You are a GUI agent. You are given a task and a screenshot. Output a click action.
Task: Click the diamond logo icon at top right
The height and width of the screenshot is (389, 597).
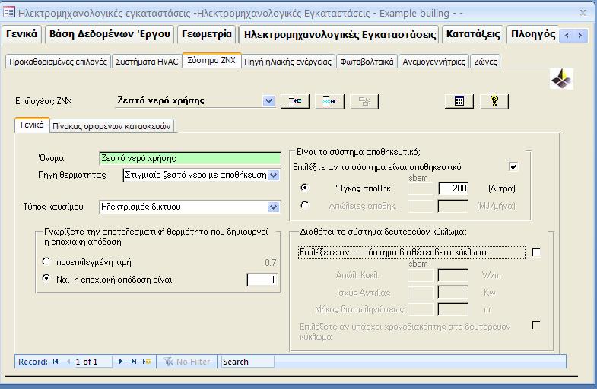coord(561,79)
